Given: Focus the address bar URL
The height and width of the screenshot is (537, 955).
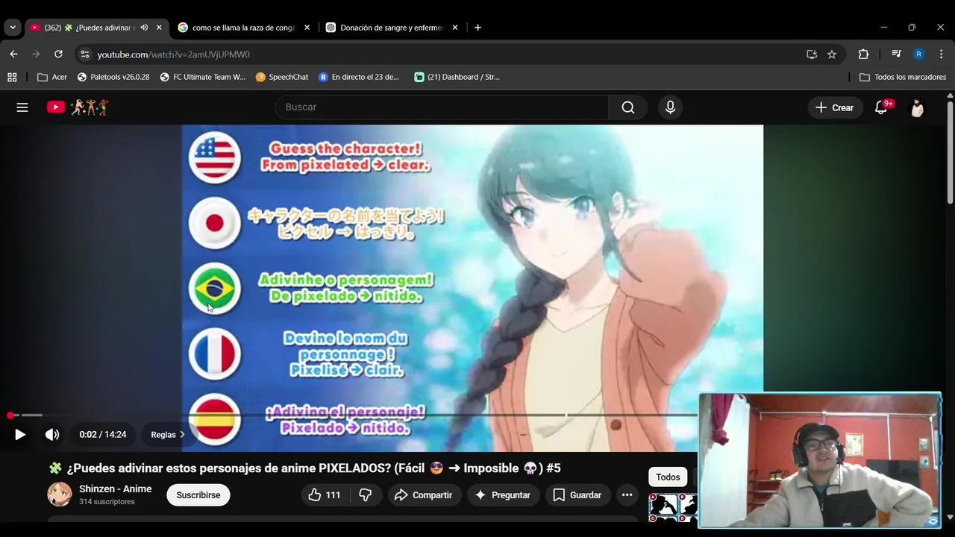Looking at the screenshot, I should tap(173, 54).
